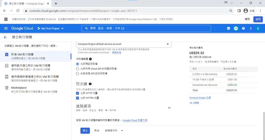Open the 瞭解詳情 link

(x=117, y=52)
